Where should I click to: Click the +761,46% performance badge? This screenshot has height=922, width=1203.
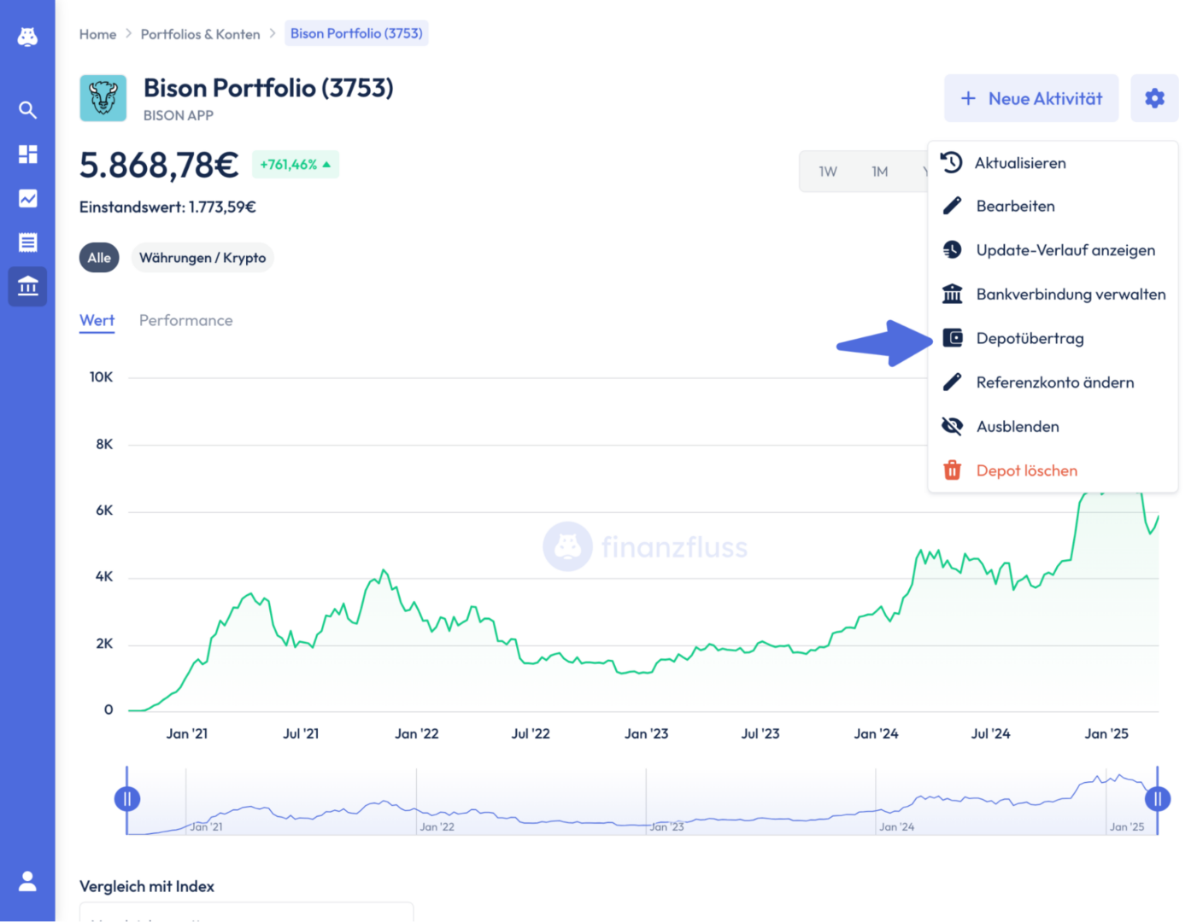(296, 164)
